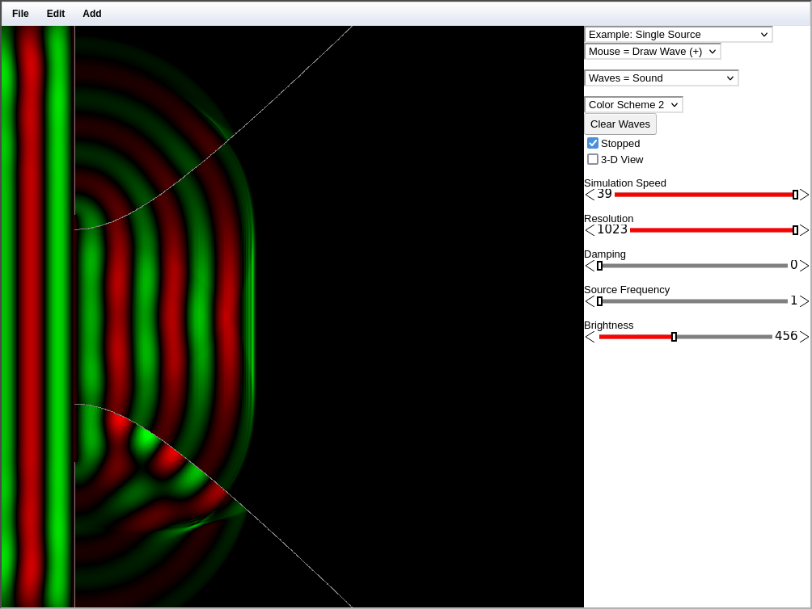Click the Brightness value 456
Viewport: 812px width, 609px height.
(786, 336)
